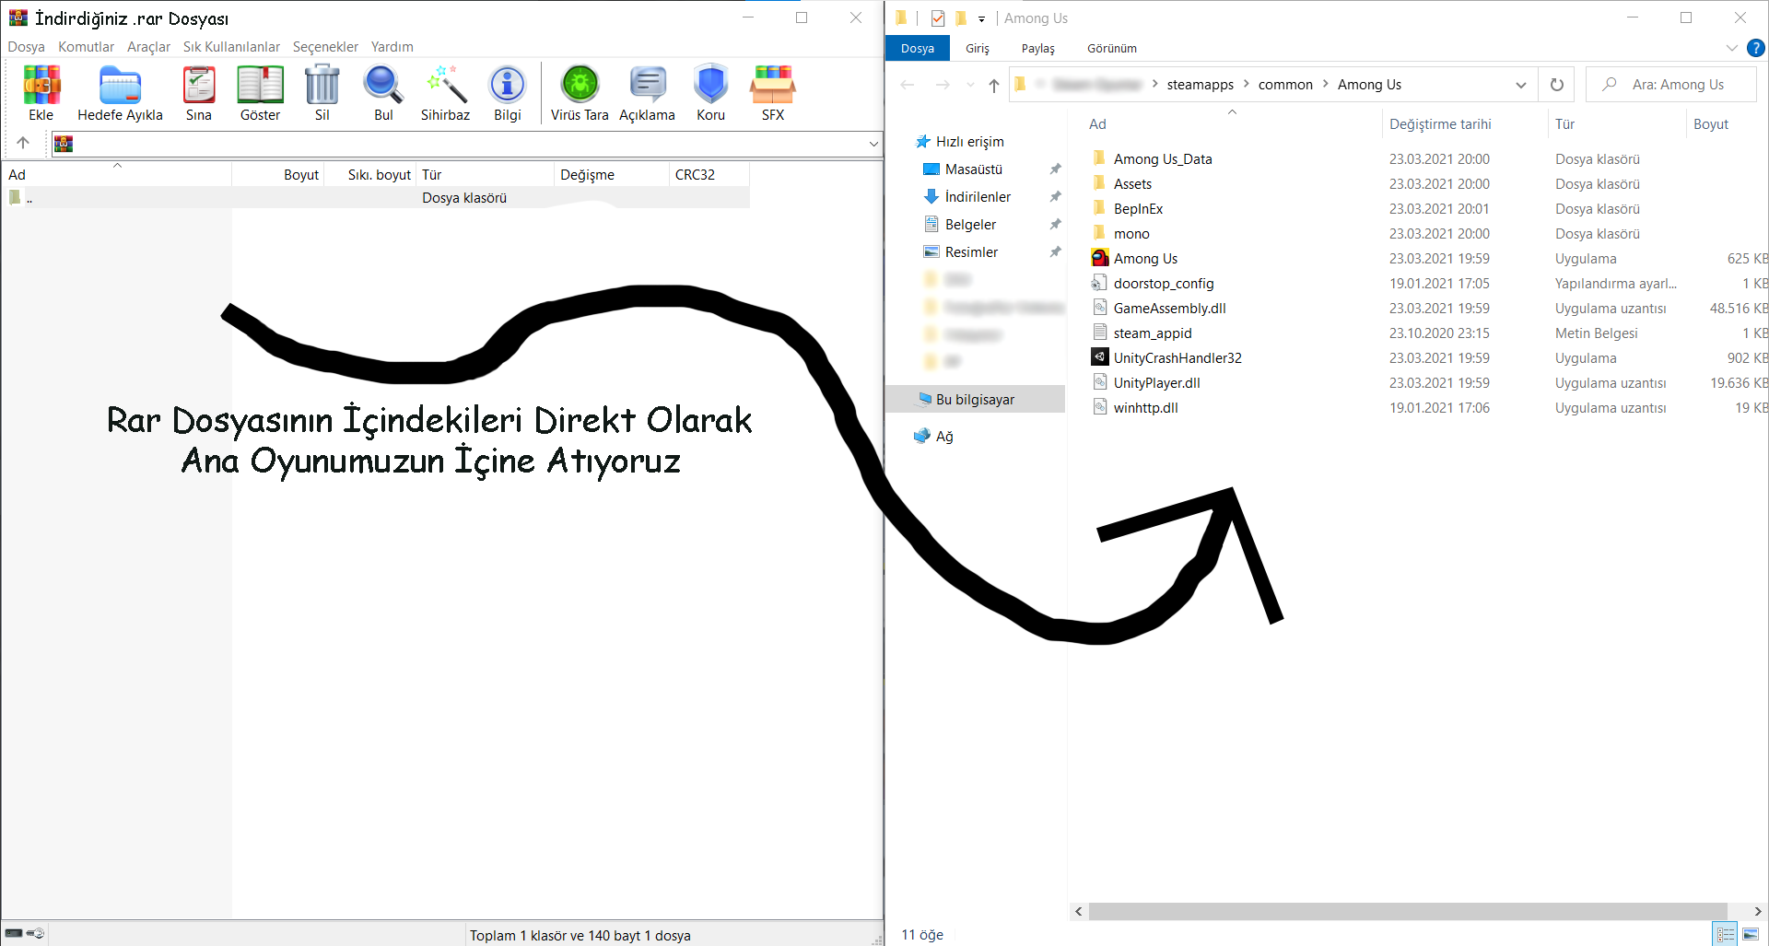Click the Koru shield icon
The width and height of the screenshot is (1769, 946).
[711, 85]
